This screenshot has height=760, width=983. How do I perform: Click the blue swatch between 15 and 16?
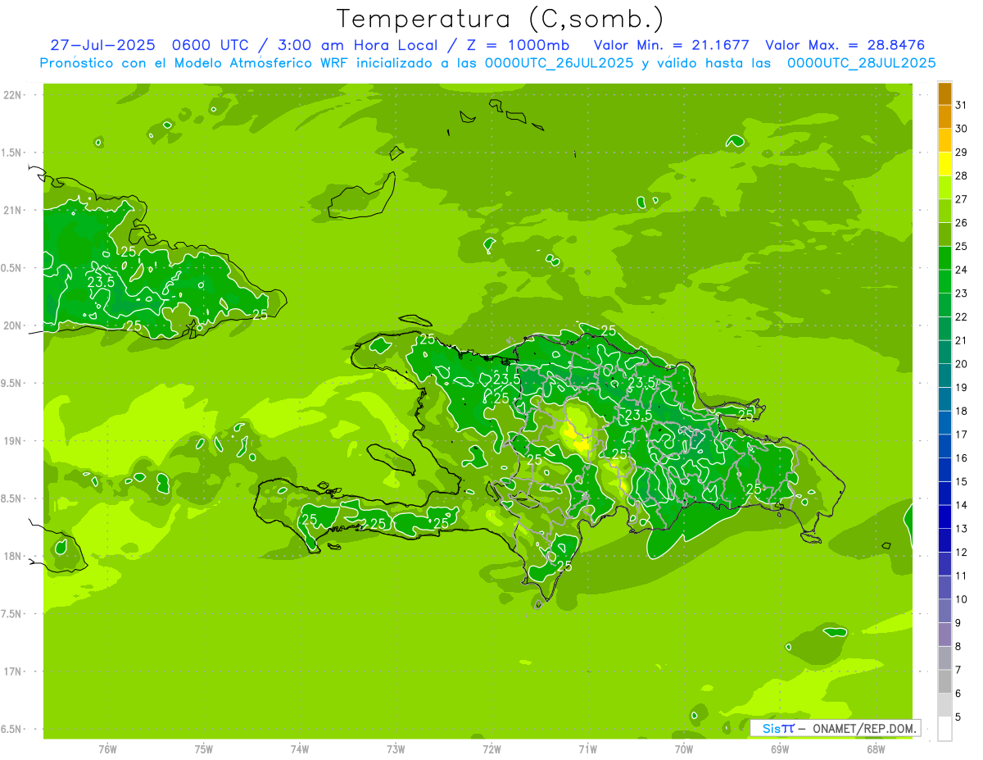[x=944, y=470]
